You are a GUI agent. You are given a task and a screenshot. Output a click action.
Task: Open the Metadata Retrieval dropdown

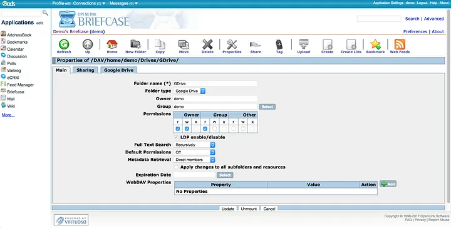194,160
